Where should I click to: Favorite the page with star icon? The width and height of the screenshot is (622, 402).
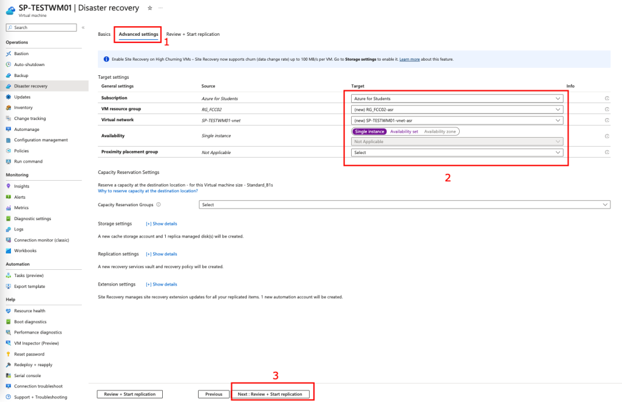tap(150, 8)
